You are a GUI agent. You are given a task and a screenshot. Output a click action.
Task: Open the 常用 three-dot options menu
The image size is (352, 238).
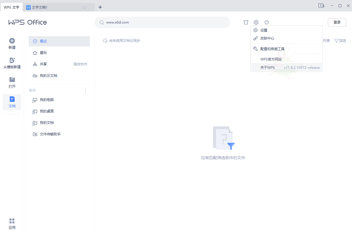pyautogui.click(x=85, y=90)
